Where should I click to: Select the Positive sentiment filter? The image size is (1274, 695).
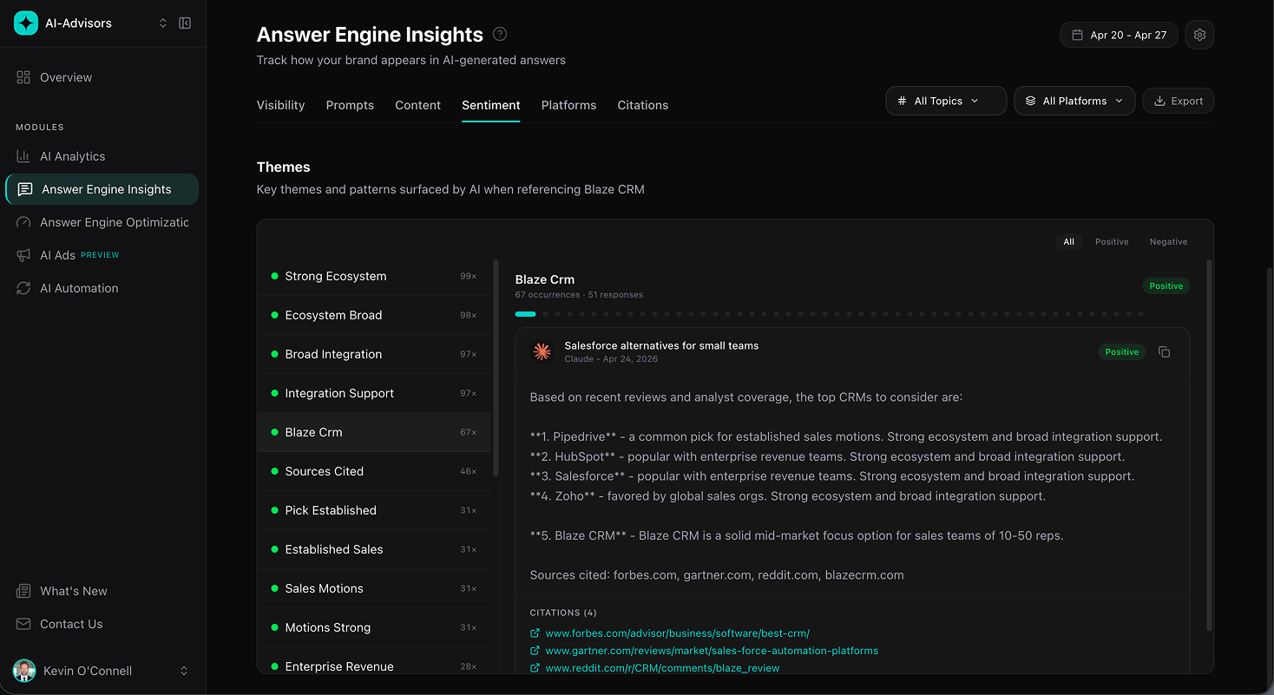tap(1112, 242)
